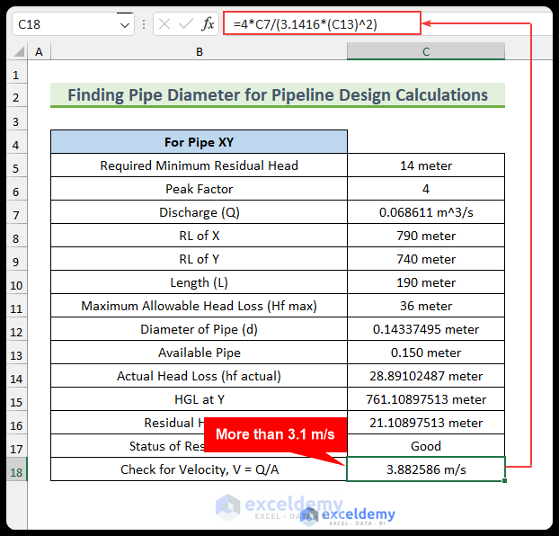Select the 'Diameter of Pipe (d)' cell
Viewport: 559px width, 536px height.
(199, 329)
